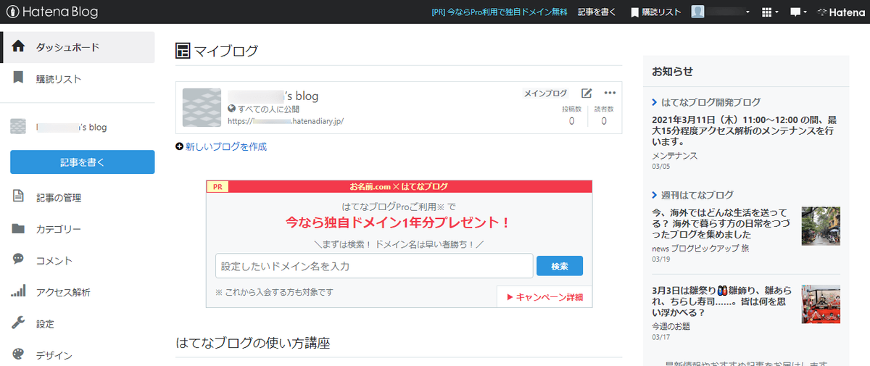Screen dimensions: 870x366
Task: Click the メインブログ label
Action: (545, 93)
